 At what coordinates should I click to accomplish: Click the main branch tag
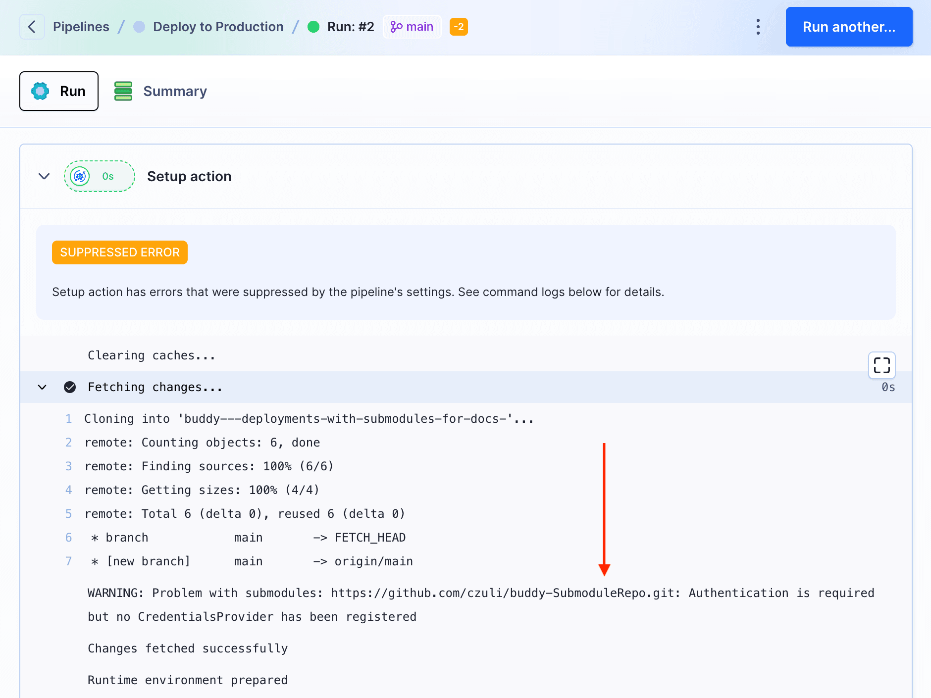point(412,27)
